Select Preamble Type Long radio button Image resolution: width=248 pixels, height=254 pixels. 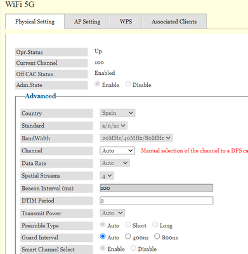click(x=155, y=225)
